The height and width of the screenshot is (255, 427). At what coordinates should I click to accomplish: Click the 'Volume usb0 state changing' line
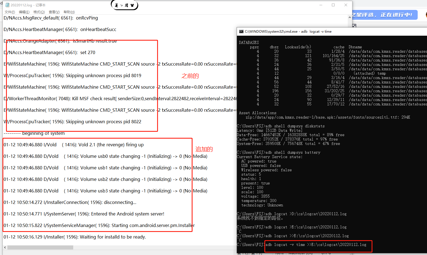[x=105, y=156]
